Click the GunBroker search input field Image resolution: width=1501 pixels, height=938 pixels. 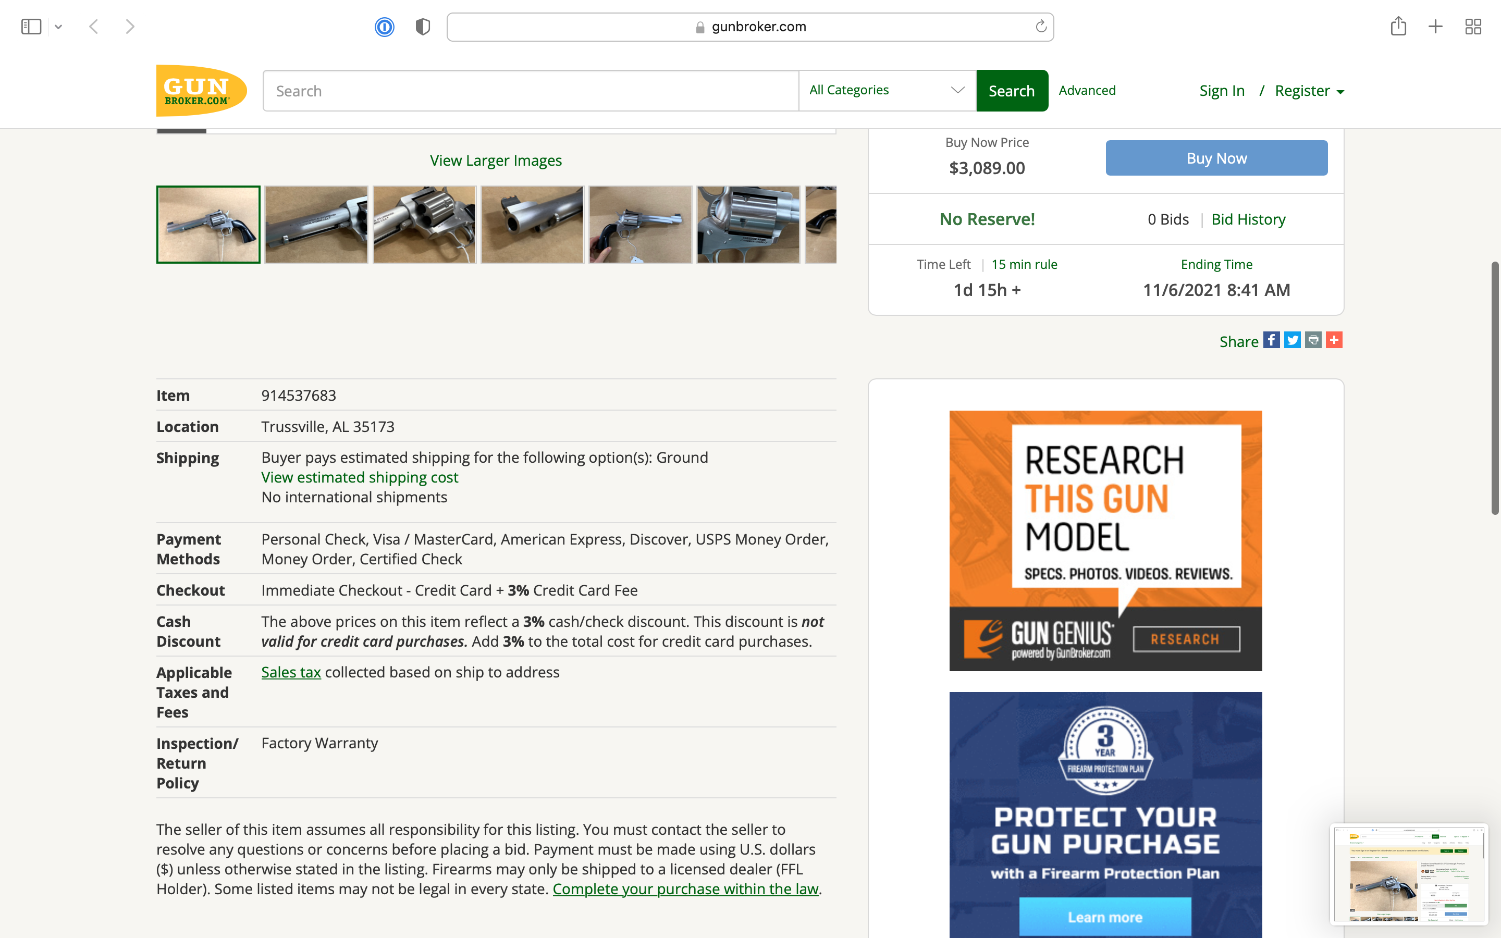click(x=531, y=91)
